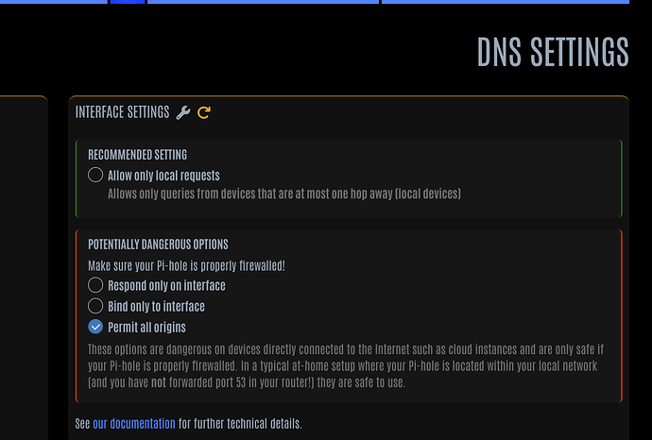Click the local devices description under the recommended option
This screenshot has height=440, width=652.
coord(284,194)
